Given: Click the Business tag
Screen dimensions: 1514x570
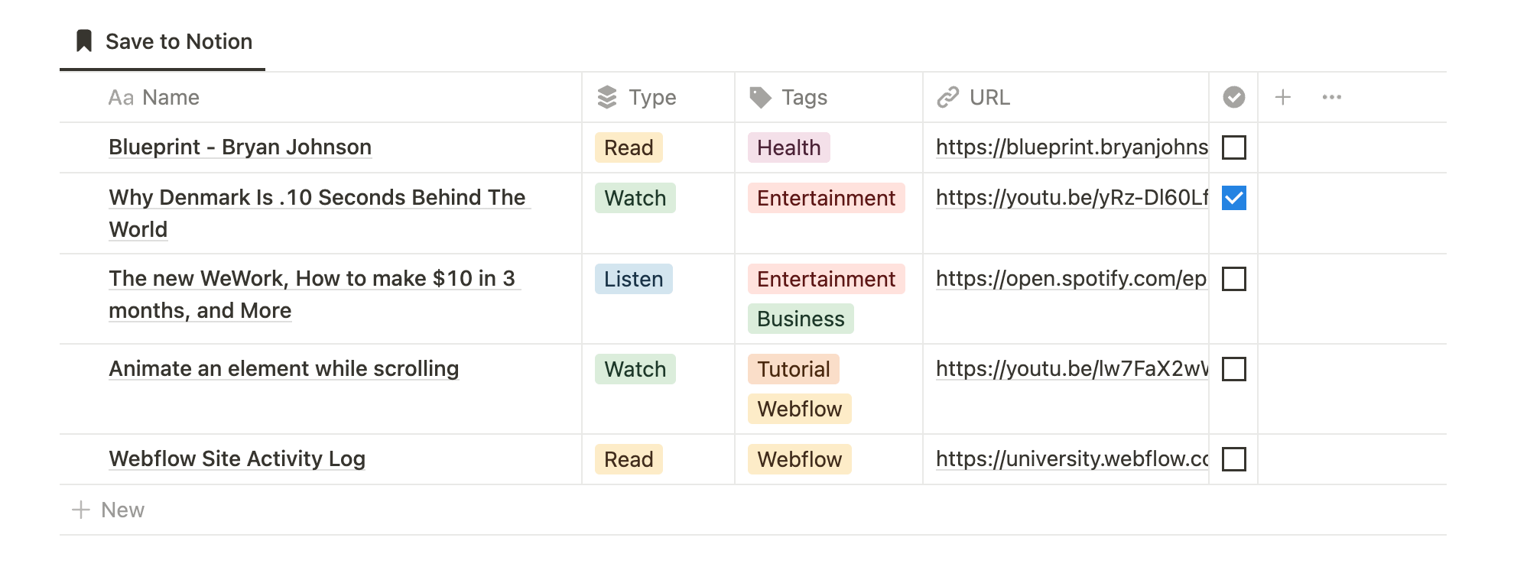Looking at the screenshot, I should click(x=801, y=319).
